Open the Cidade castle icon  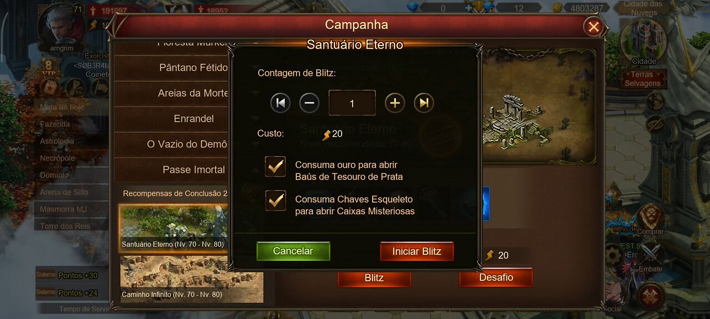tap(643, 39)
